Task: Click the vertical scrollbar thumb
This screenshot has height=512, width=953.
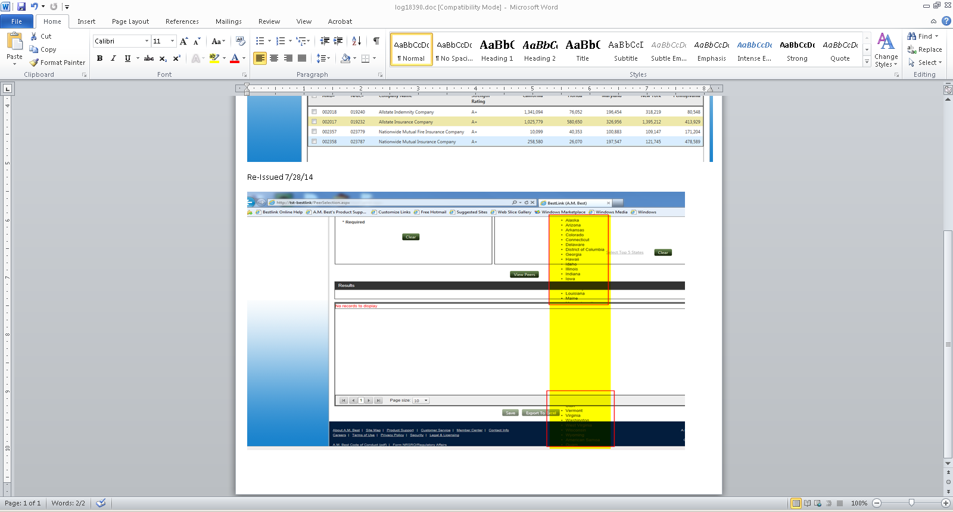Action: click(948, 344)
